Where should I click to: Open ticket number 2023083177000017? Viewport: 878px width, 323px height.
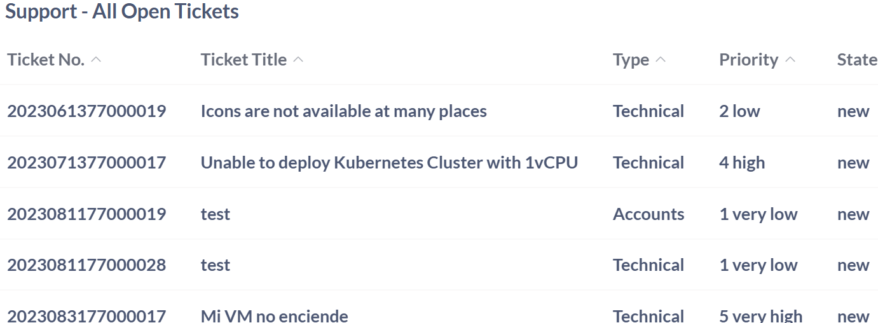86,315
